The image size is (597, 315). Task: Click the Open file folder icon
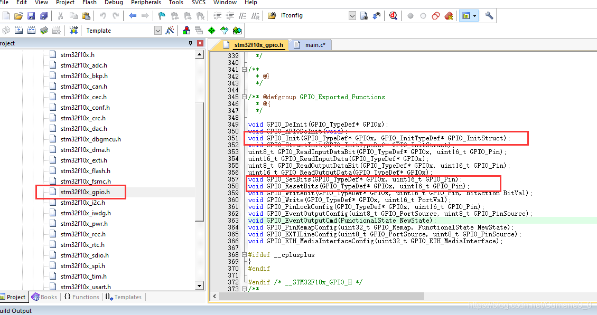(18, 16)
